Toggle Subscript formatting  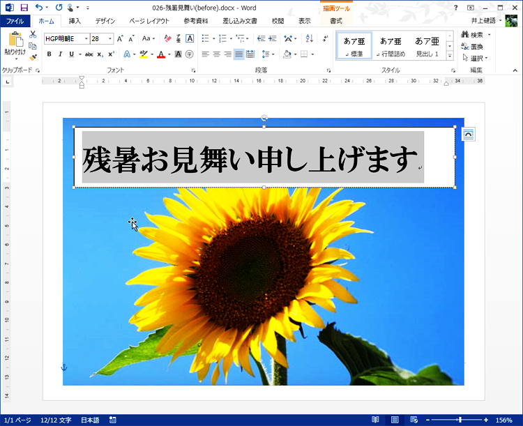[100, 54]
